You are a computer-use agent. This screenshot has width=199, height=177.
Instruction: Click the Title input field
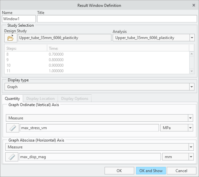[117, 19]
